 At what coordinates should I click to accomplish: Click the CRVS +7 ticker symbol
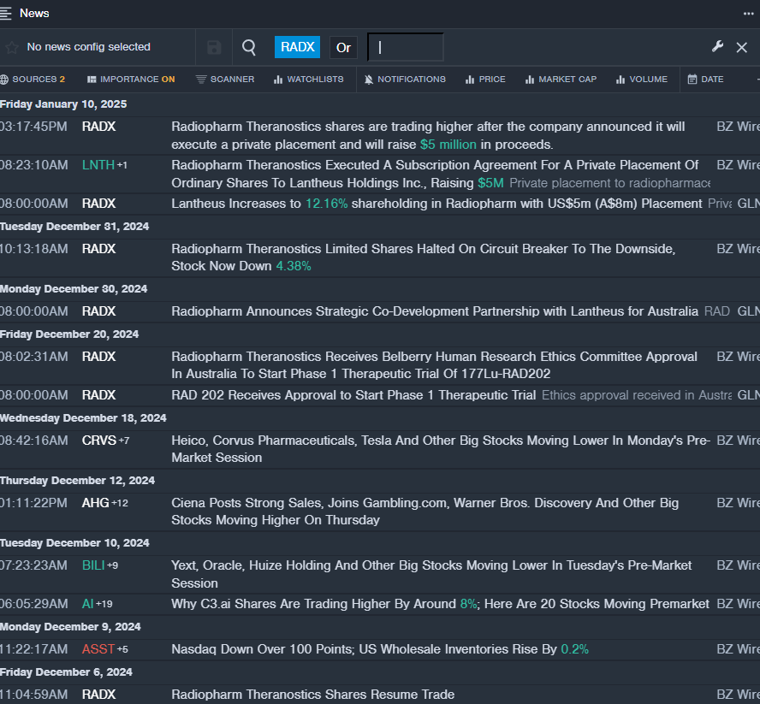[x=105, y=441]
